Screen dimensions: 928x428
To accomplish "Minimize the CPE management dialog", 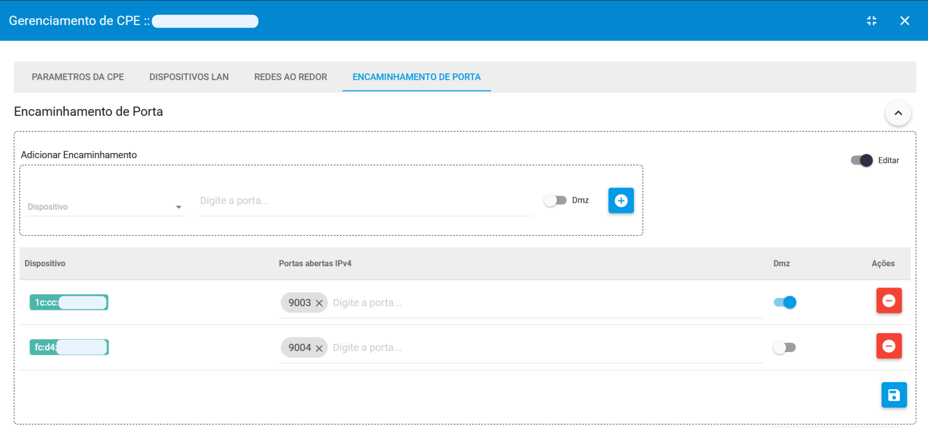I will tap(871, 21).
